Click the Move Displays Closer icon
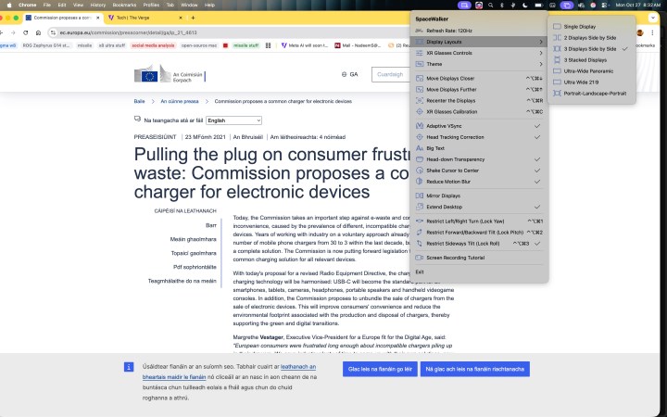 pos(419,78)
